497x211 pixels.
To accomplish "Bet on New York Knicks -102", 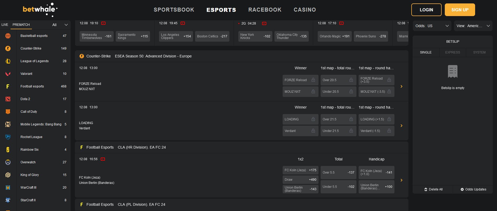I will pyautogui.click(x=255, y=36).
